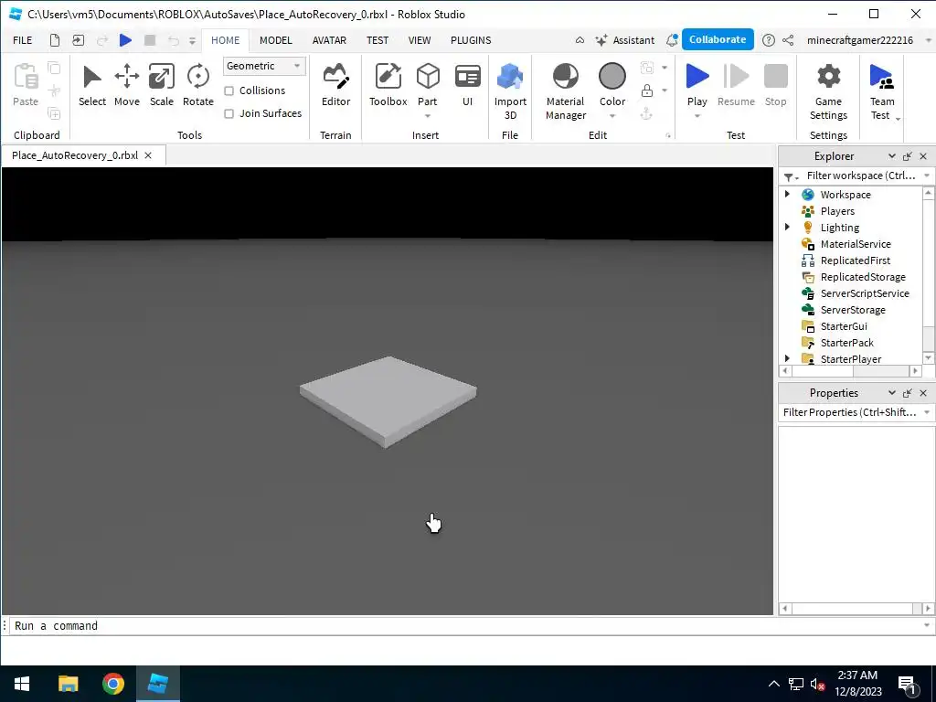This screenshot has width=936, height=702.
Task: Click the open file icon in quick access bar
Action: [x=79, y=40]
